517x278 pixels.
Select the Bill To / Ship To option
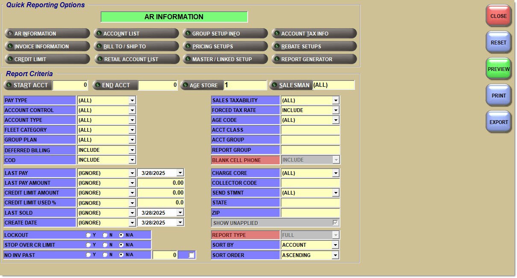[x=136, y=47]
